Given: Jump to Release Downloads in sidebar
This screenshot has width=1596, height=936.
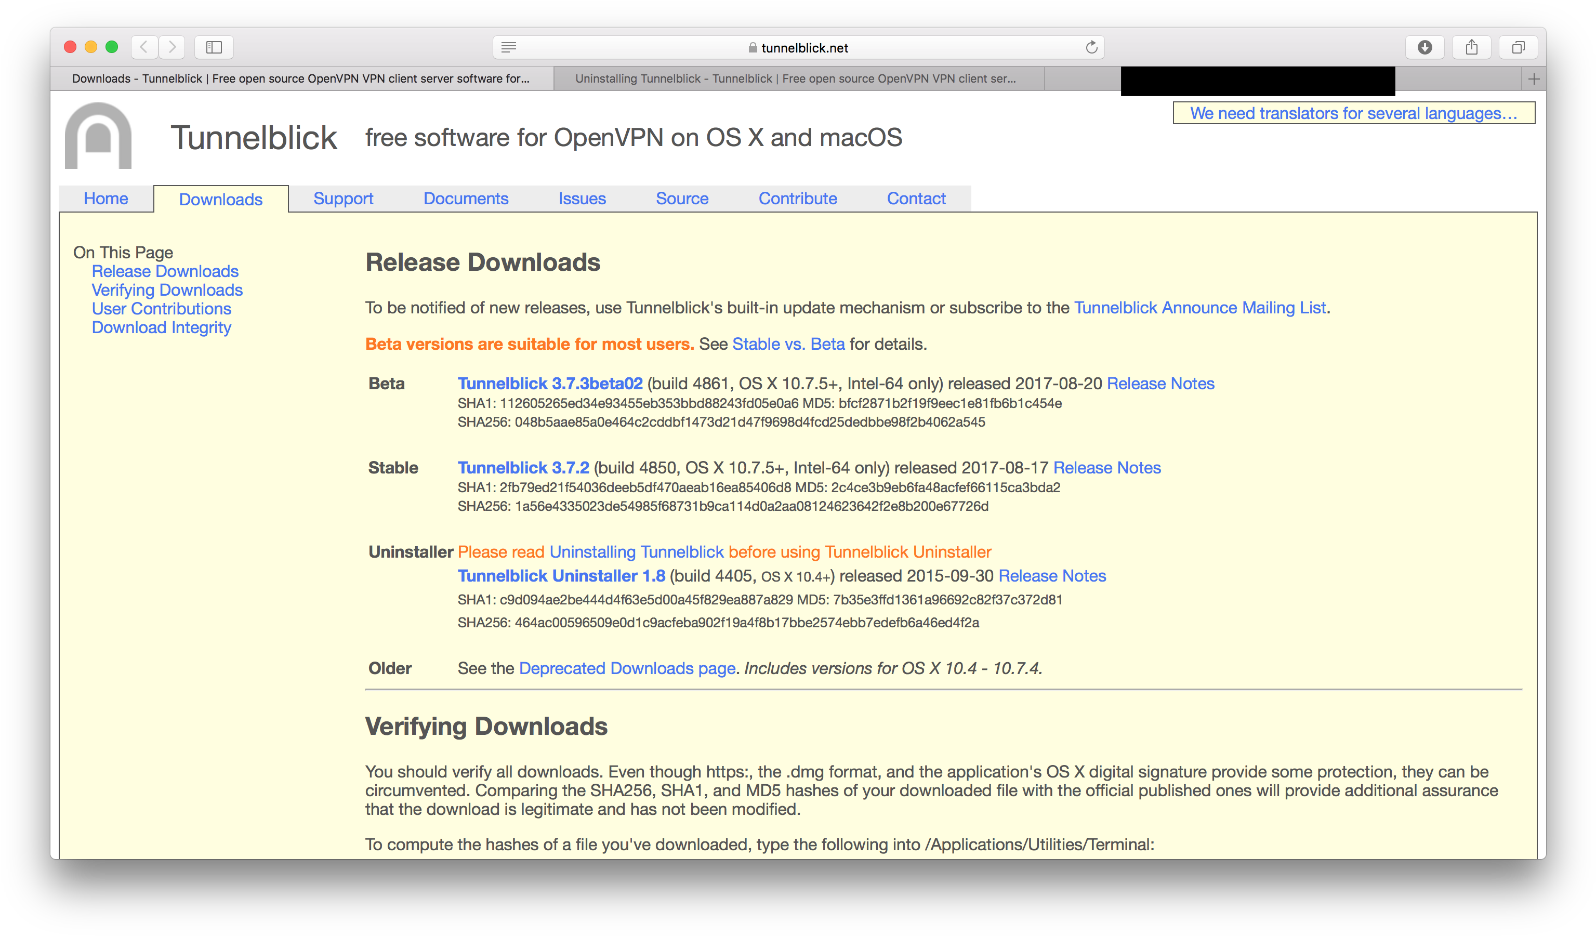Looking at the screenshot, I should point(165,271).
